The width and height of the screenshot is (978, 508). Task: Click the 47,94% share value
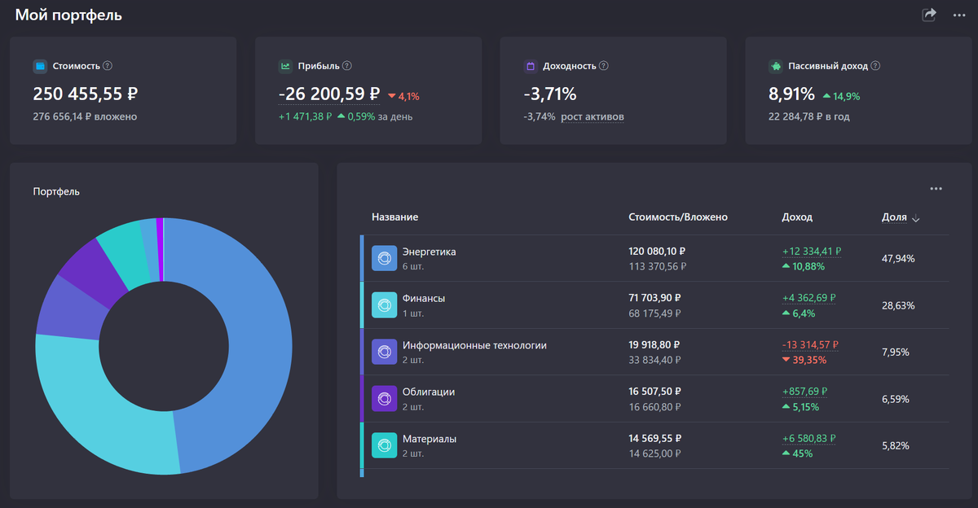pos(898,258)
